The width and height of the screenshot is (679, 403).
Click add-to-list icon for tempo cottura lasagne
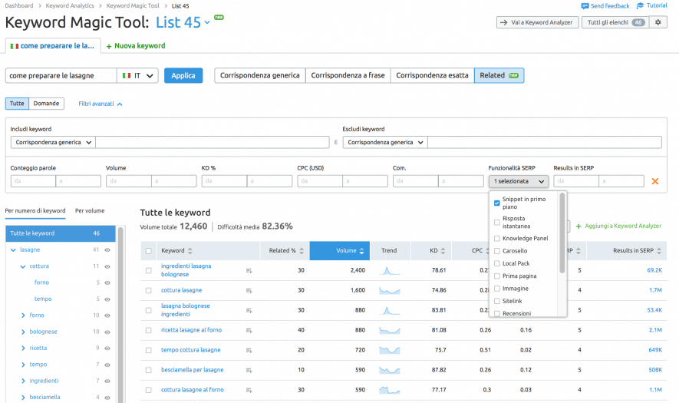[x=249, y=350]
